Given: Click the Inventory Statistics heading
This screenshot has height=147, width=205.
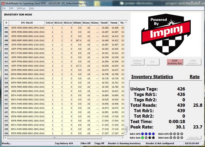Looking at the screenshot, I should 152,77.
